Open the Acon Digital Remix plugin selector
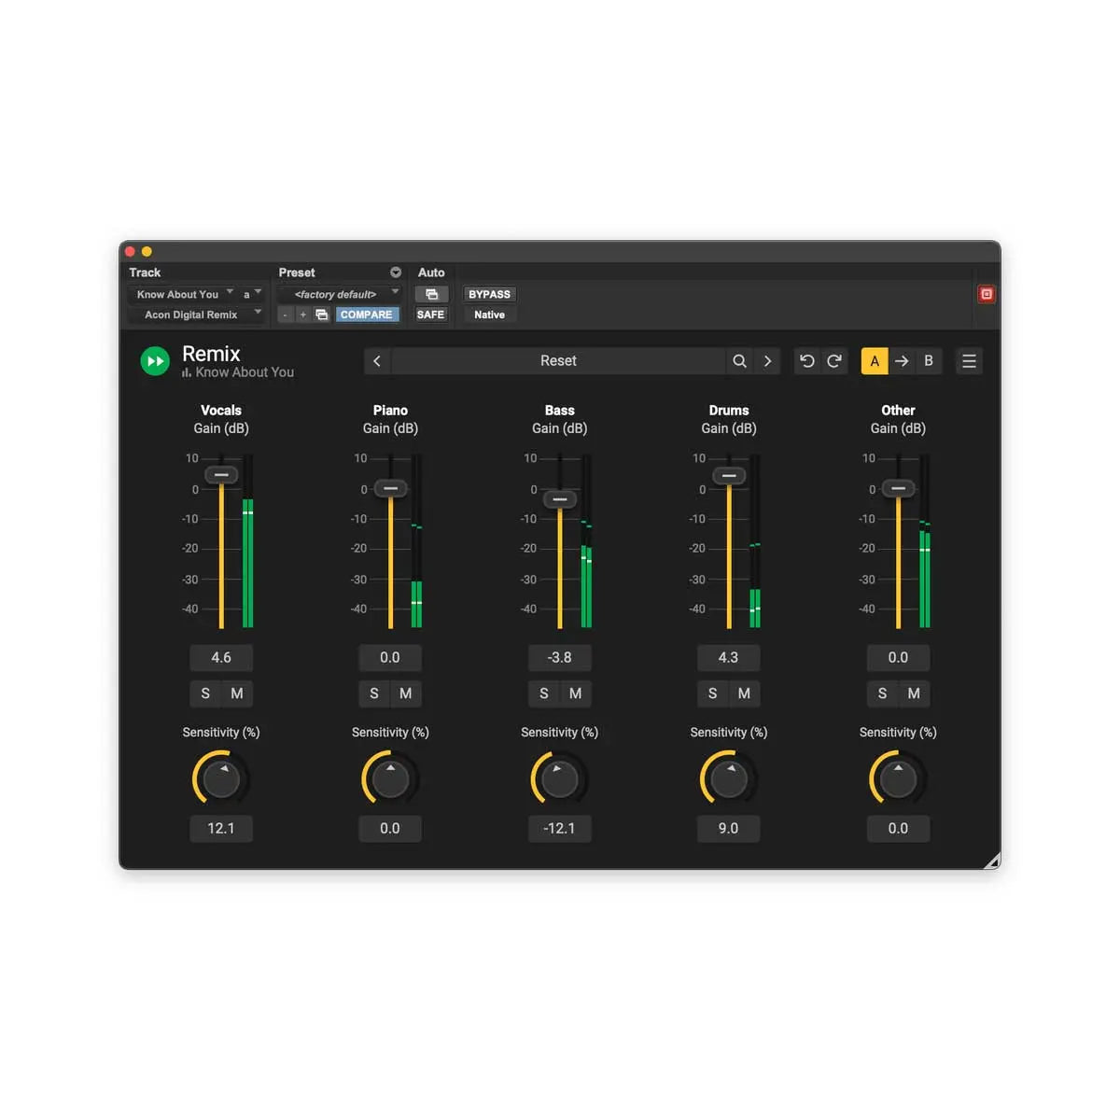This screenshot has width=1120, height=1120. [196, 315]
